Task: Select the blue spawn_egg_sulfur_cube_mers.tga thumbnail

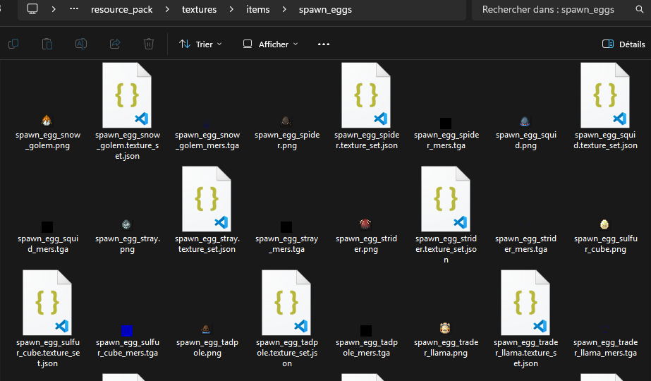Action: click(x=127, y=331)
